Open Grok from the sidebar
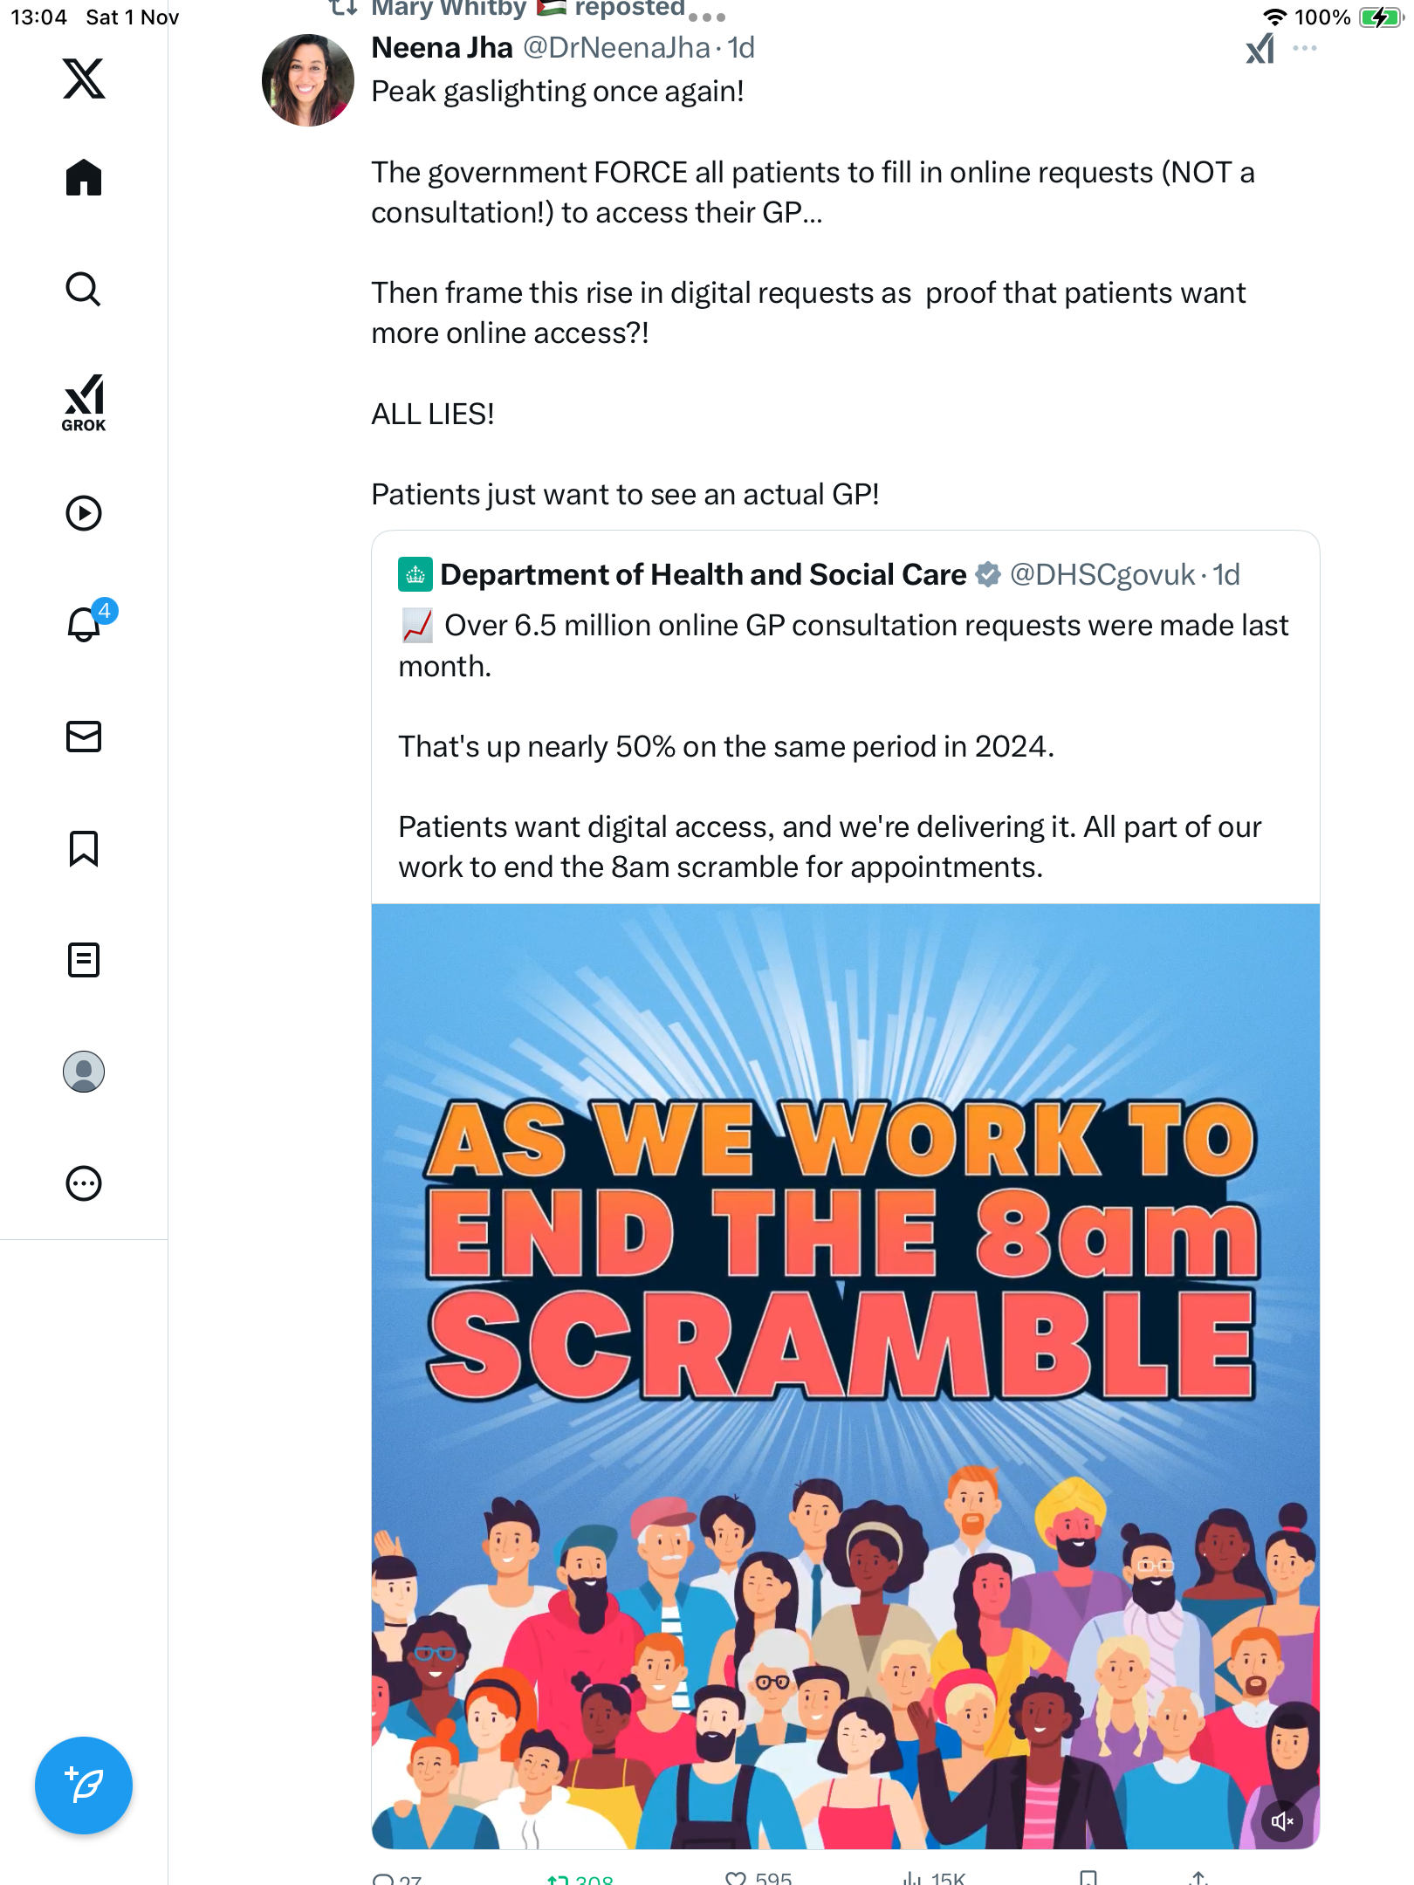 (x=84, y=402)
